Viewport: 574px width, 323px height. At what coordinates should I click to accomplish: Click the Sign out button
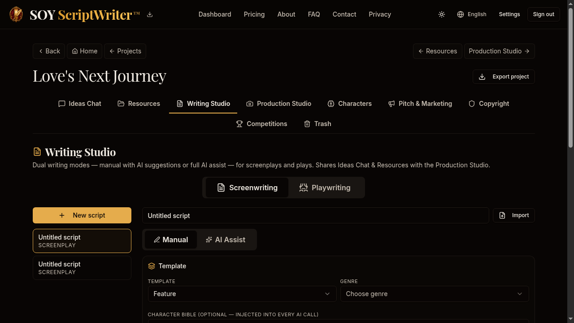coord(544,14)
